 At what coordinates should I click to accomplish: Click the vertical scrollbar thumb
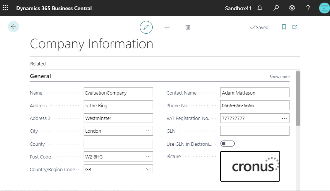point(298,99)
